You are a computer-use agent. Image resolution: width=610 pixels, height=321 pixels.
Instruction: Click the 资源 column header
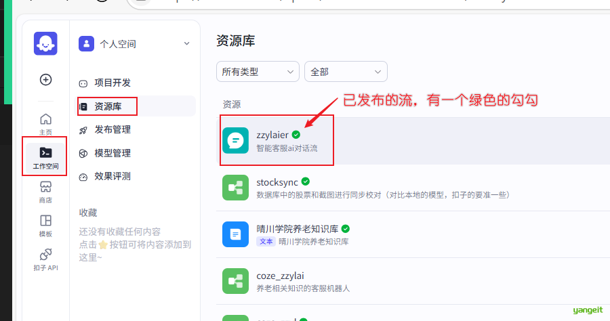[232, 104]
